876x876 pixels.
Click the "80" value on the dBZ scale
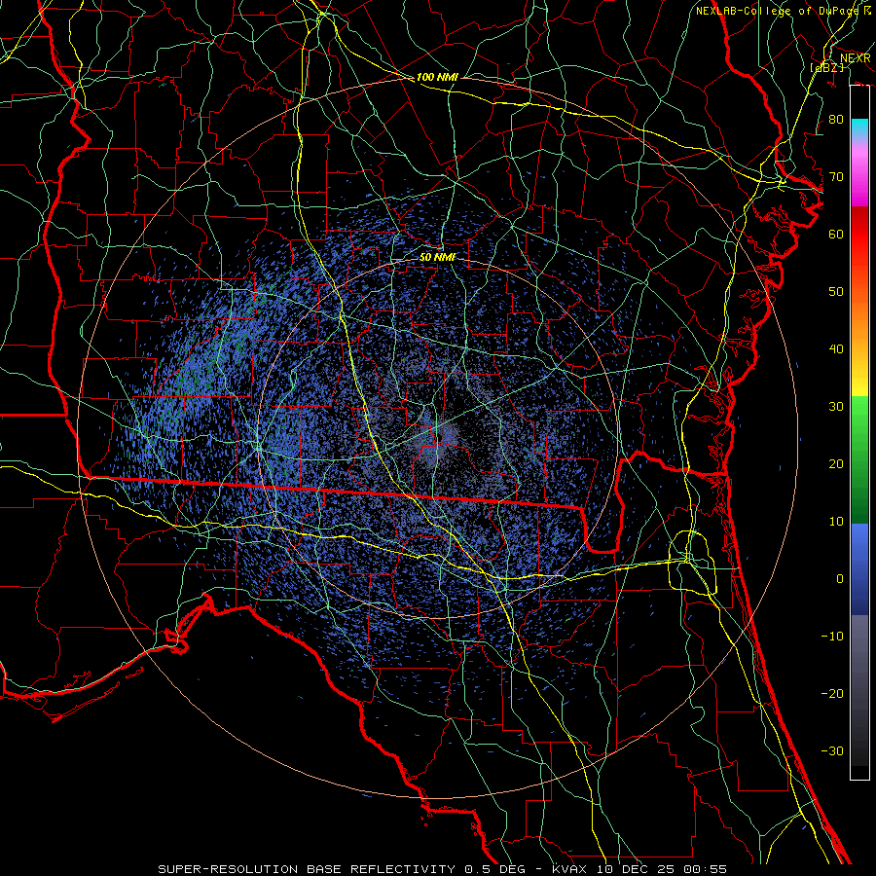click(836, 120)
